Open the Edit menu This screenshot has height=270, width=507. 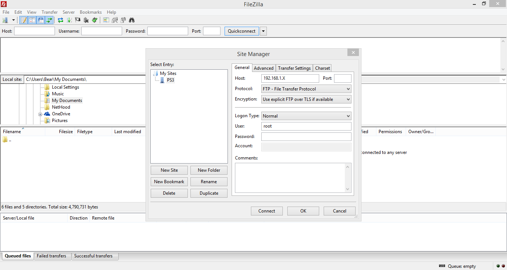18,12
